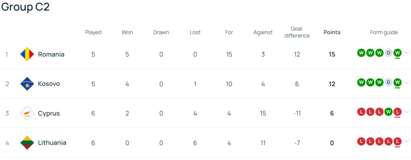The width and height of the screenshot is (411, 160).
Task: Click the Romania flag icon
Action: tap(27, 54)
